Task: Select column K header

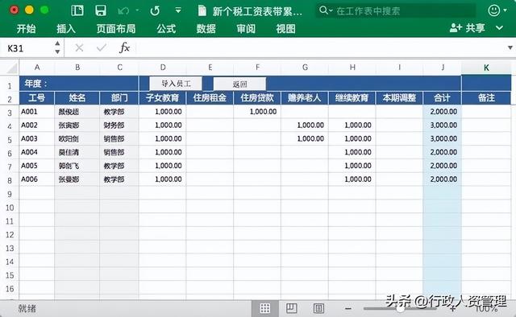Action: [x=486, y=68]
